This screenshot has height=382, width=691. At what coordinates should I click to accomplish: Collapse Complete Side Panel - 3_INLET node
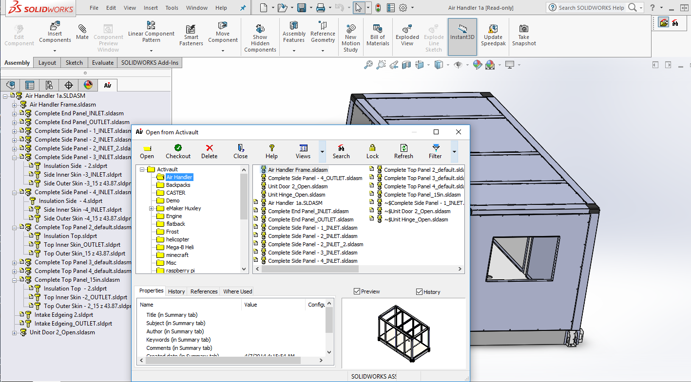14,157
